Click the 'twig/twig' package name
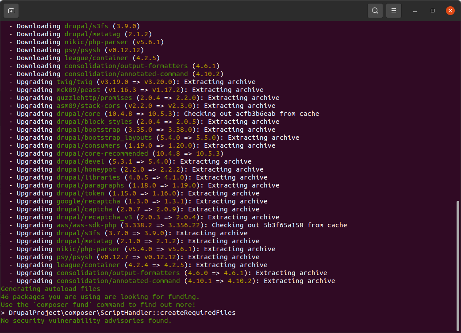Screen dimensions: 461x333 tap(75, 82)
